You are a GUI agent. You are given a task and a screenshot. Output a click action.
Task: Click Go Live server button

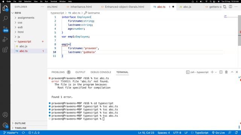click(218, 133)
